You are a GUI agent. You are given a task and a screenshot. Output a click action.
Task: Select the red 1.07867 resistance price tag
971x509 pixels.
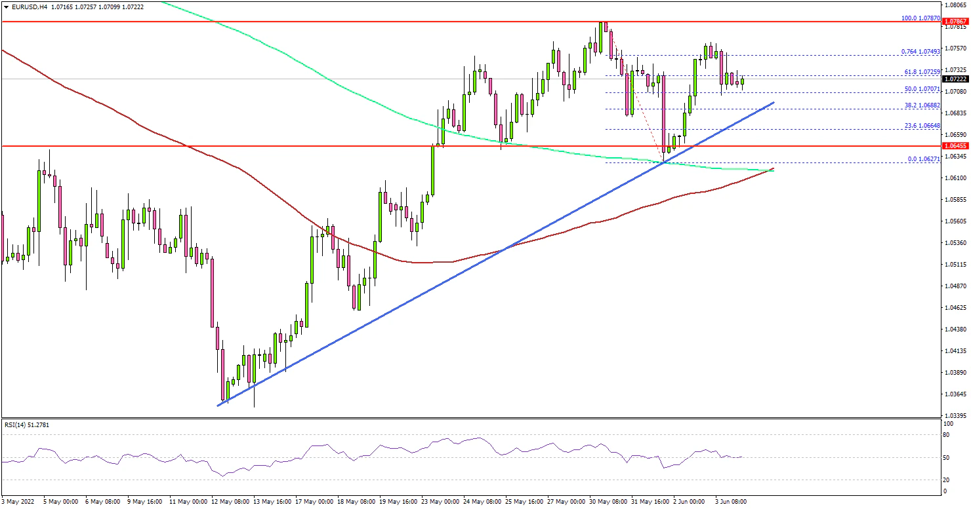[954, 22]
